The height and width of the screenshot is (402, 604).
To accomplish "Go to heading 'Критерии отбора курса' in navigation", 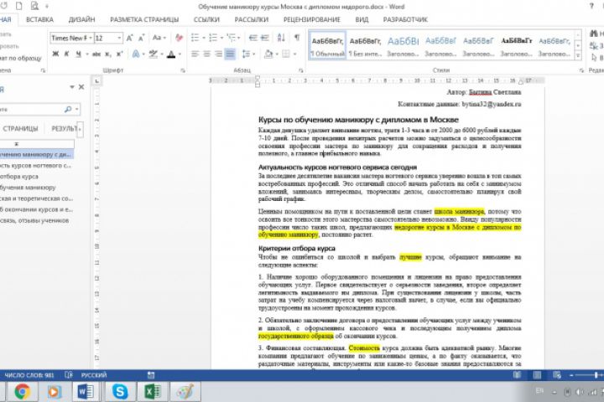I will point(19,177).
